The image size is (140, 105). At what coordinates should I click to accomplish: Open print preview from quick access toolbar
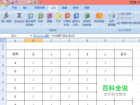click(x=30, y=2)
